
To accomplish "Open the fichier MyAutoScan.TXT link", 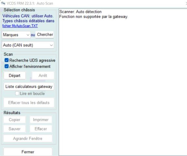I will click(20, 26).
